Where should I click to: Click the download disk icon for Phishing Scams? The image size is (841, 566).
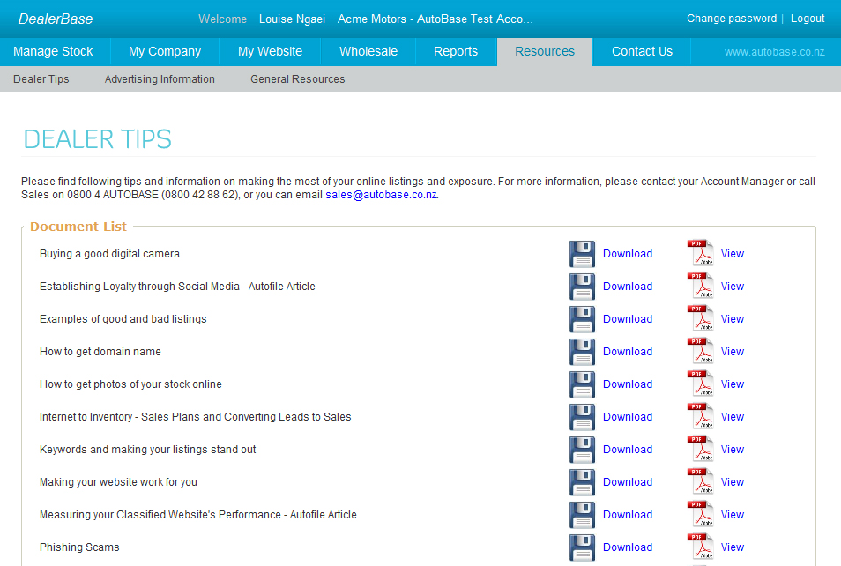click(582, 547)
